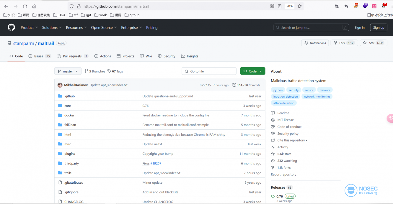
Task: Open the Product dropdown menu
Action: 29,27
